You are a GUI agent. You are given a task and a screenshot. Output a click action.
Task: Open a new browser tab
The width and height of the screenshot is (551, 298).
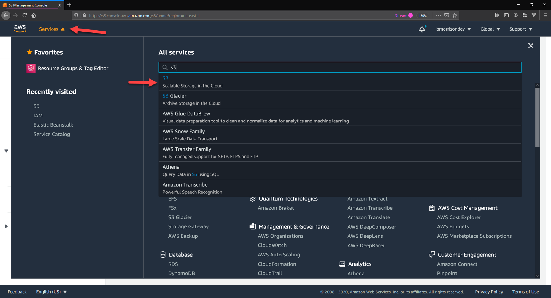pyautogui.click(x=69, y=5)
